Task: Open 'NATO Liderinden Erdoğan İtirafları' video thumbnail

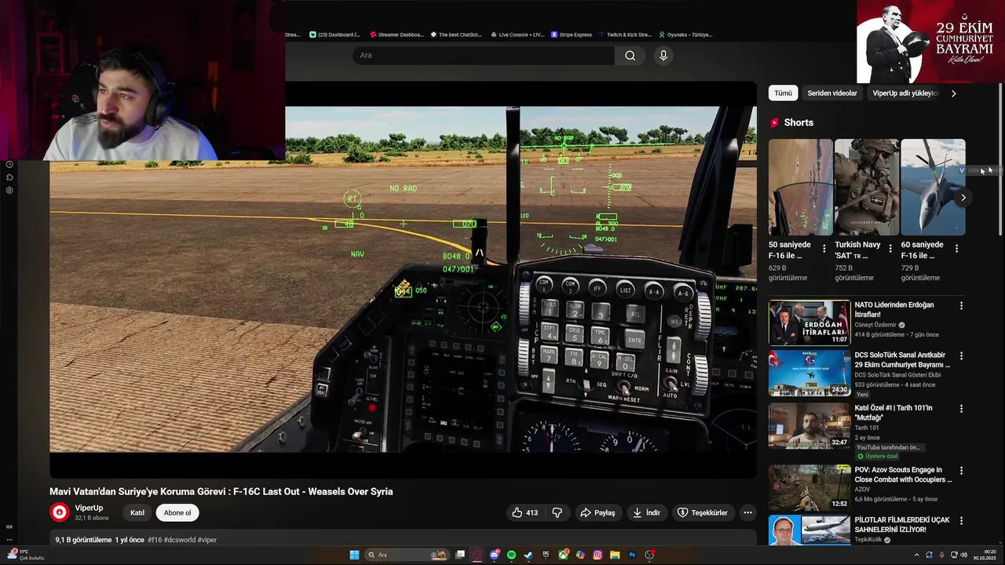Action: pyautogui.click(x=809, y=323)
